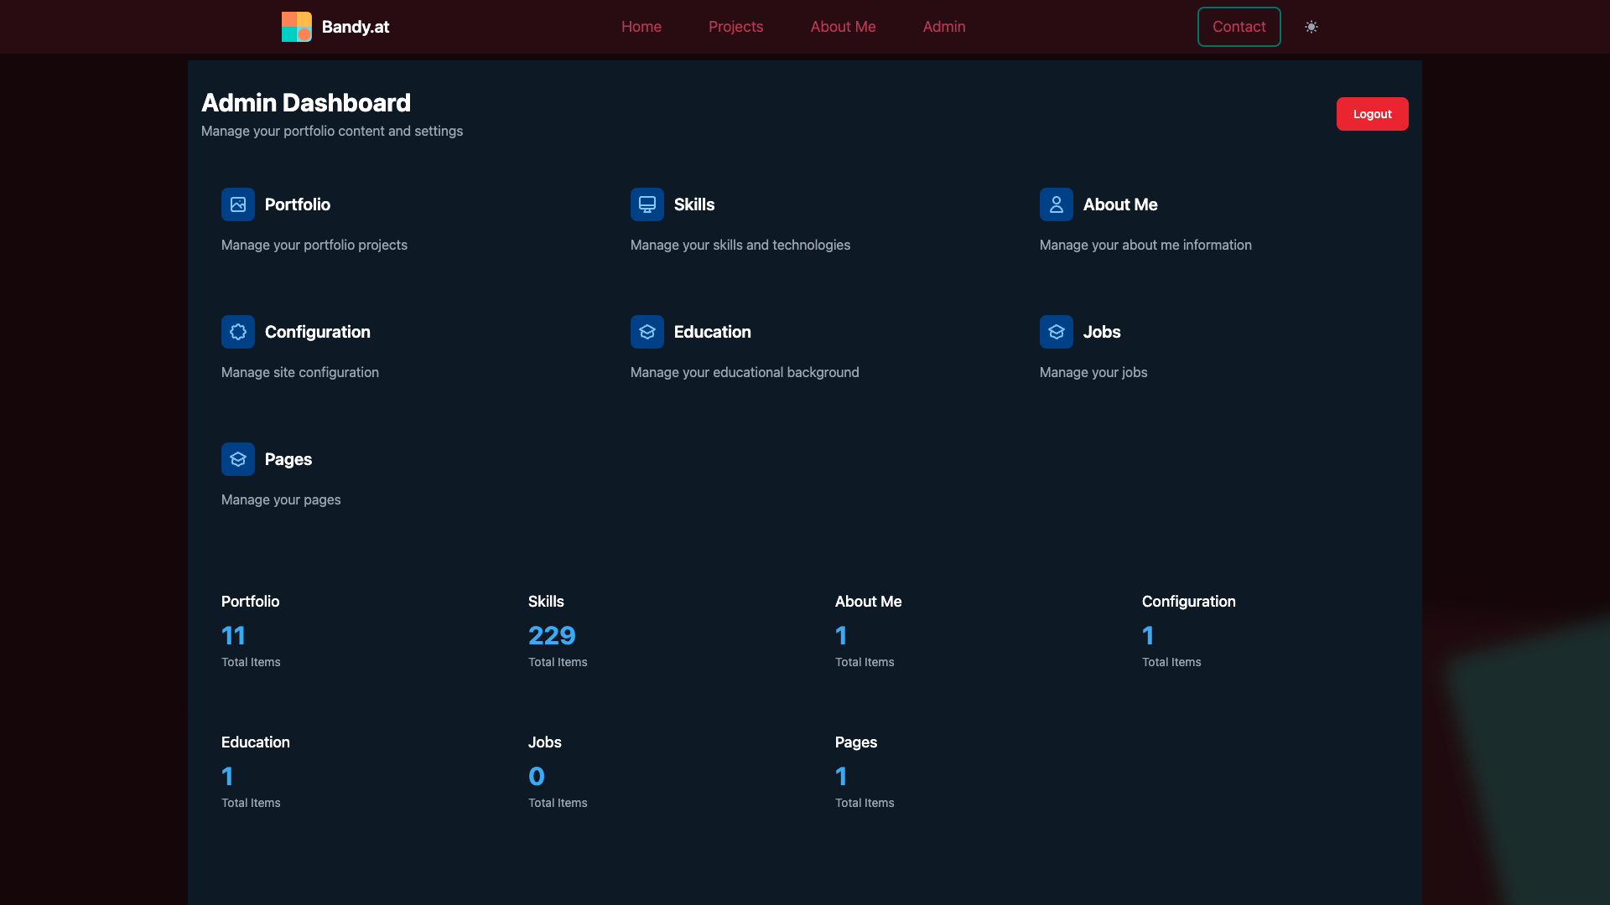Open the Education card title
The height and width of the screenshot is (905, 1610).
point(713,332)
